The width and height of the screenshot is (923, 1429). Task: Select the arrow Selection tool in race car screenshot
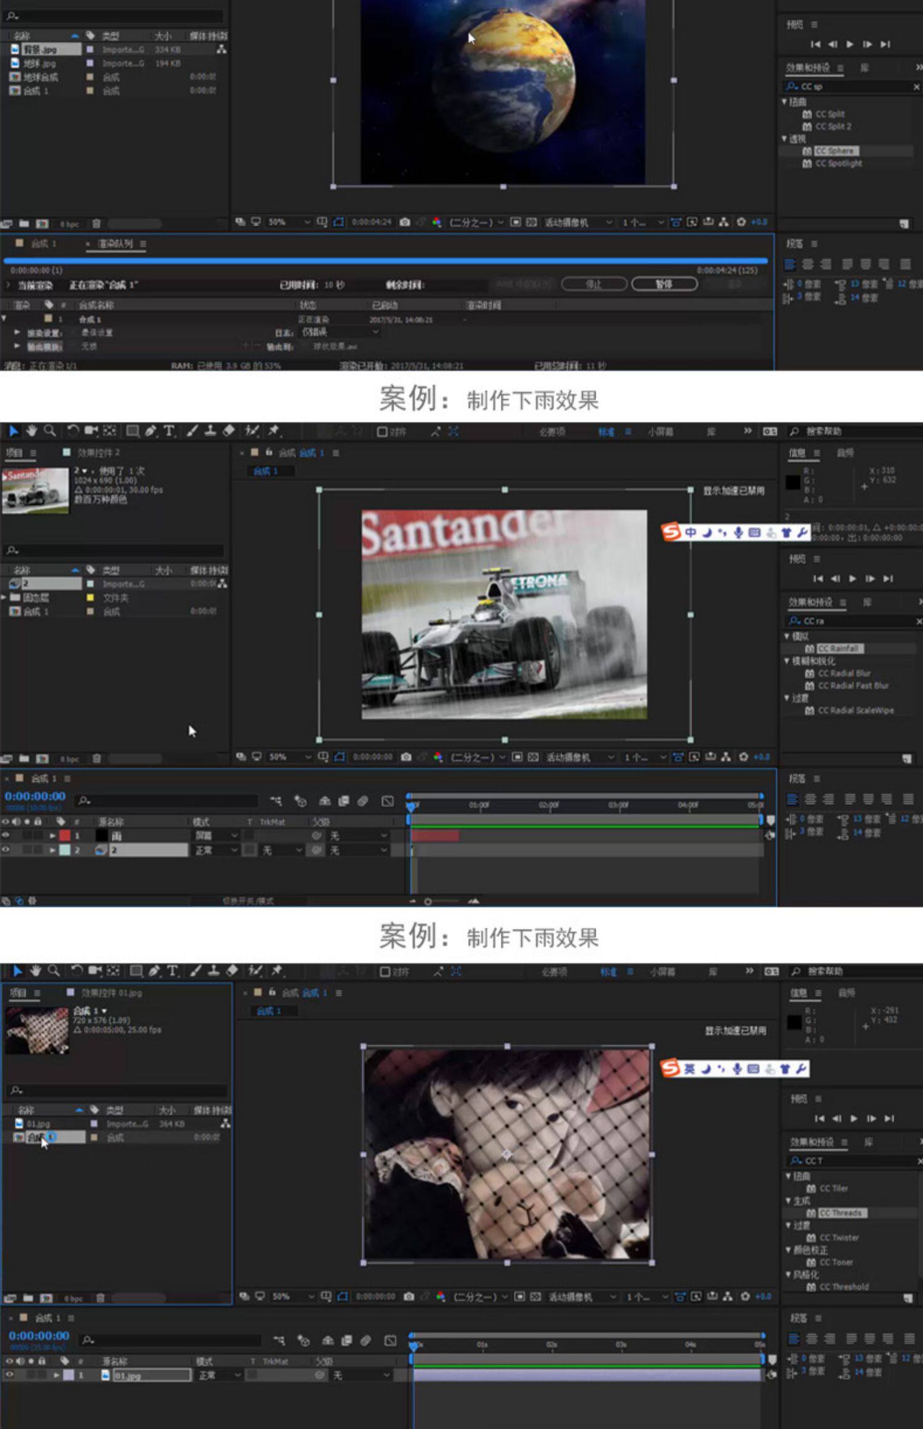14,431
